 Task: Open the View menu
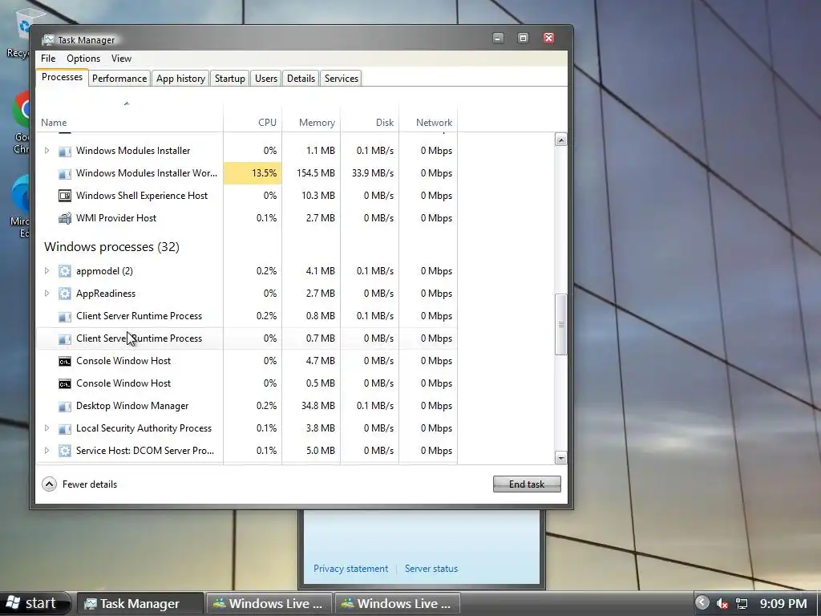pyautogui.click(x=121, y=59)
